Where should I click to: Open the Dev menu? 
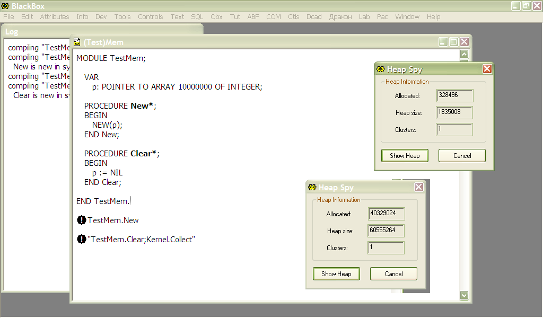101,16
